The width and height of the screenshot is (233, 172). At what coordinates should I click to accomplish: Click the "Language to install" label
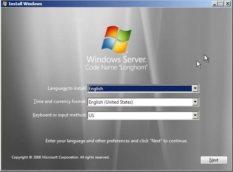click(x=67, y=89)
